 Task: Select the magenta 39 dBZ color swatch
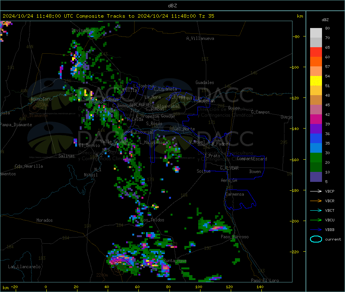[x=316, y=119]
